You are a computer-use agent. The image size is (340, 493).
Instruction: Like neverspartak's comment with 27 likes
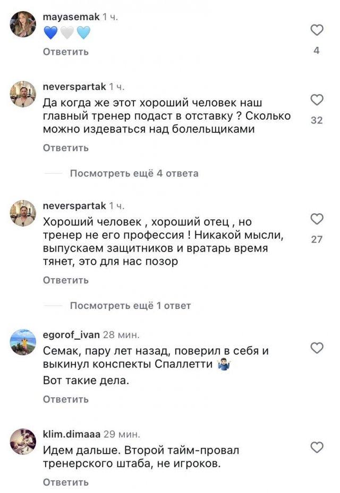pos(317,219)
